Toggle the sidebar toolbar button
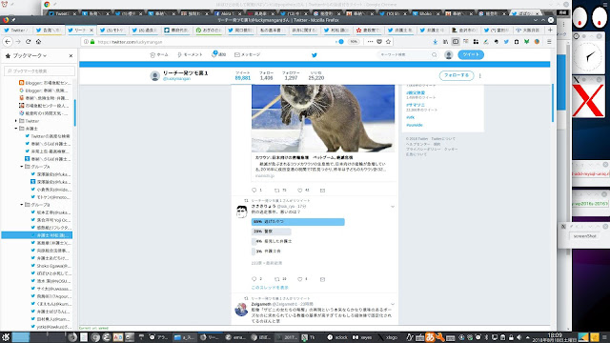Screen dimensions: 610x343 click(x=456, y=42)
